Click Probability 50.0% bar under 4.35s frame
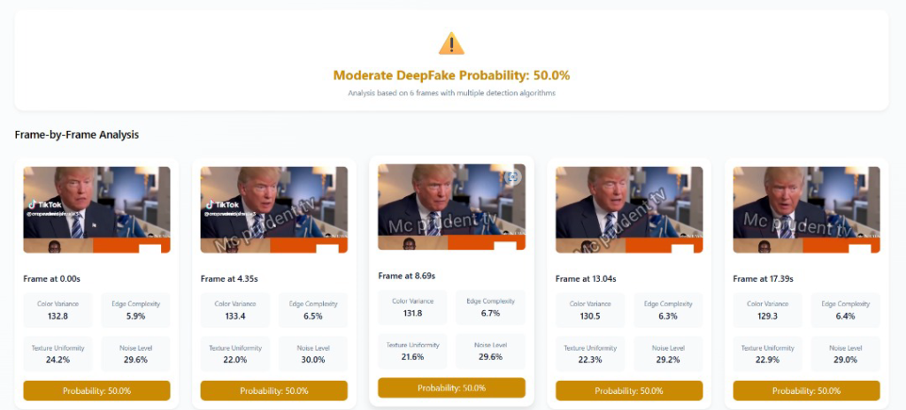906x410 pixels. pyautogui.click(x=274, y=391)
